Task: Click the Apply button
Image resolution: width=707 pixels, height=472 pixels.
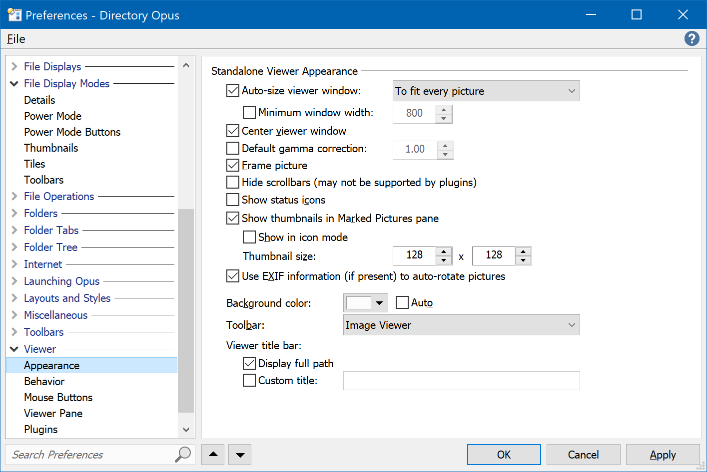Action: tap(663, 455)
